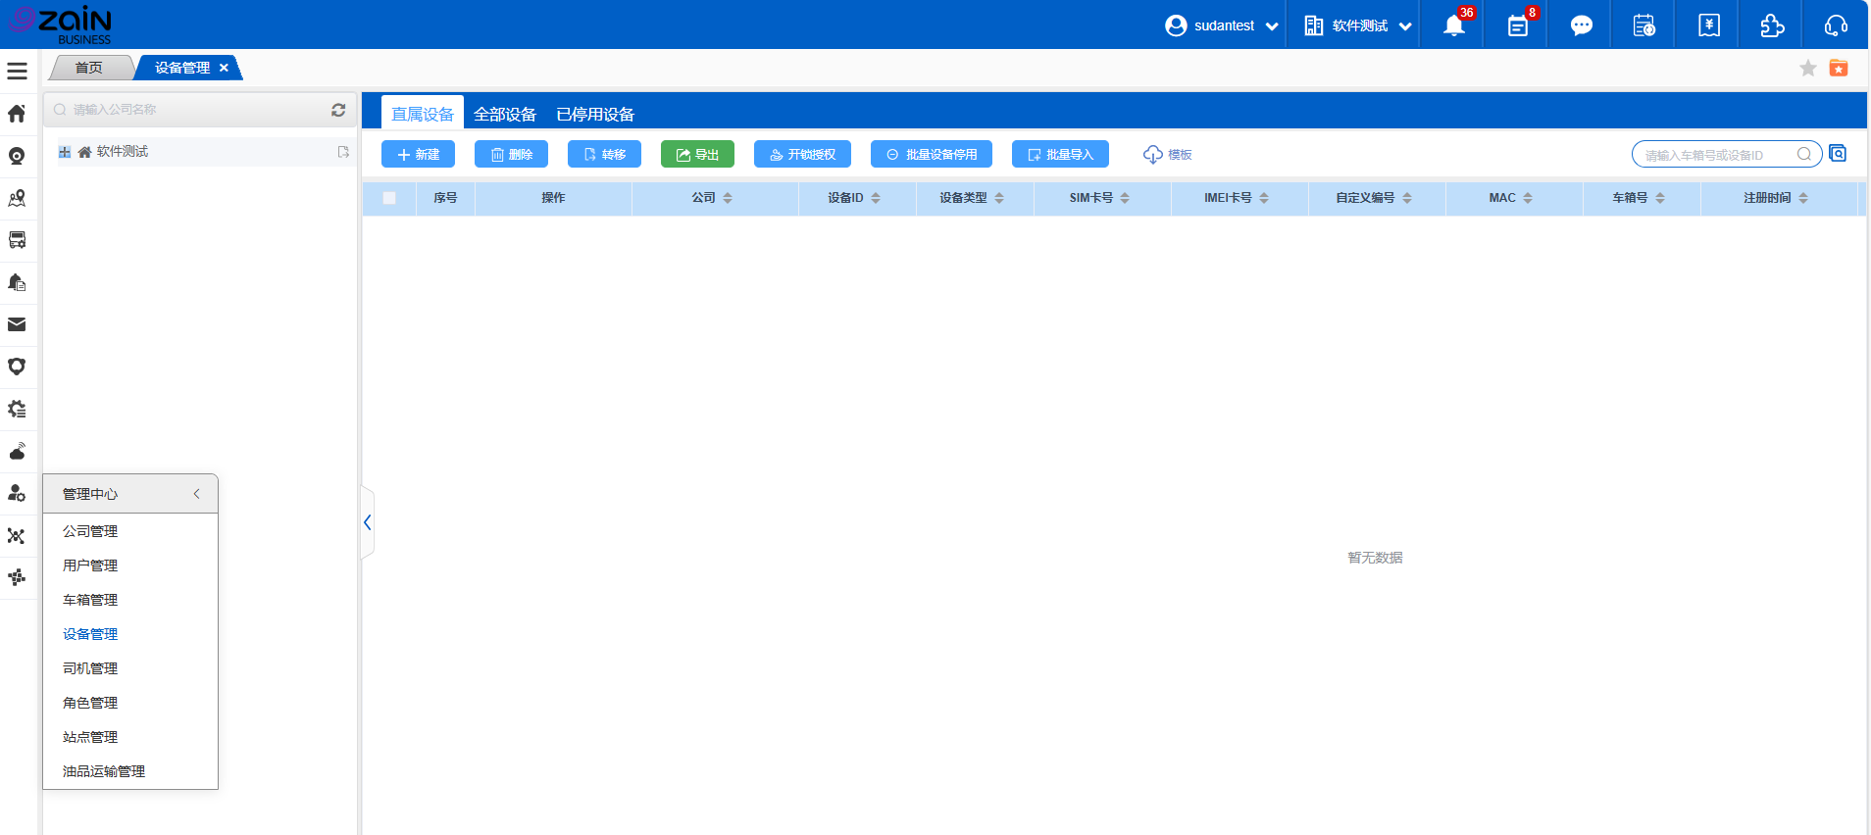Screen dimensions: 1871x835
Task: Sort by 设备ID column
Action: (876, 198)
